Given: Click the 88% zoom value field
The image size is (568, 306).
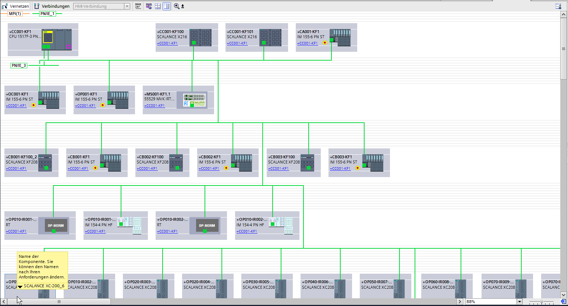Looking at the screenshot, I should pos(491,302).
